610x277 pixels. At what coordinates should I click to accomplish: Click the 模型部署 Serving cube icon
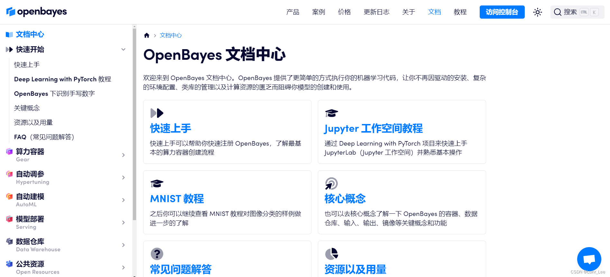click(x=9, y=219)
